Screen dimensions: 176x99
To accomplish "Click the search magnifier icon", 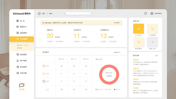I will click(65, 14).
